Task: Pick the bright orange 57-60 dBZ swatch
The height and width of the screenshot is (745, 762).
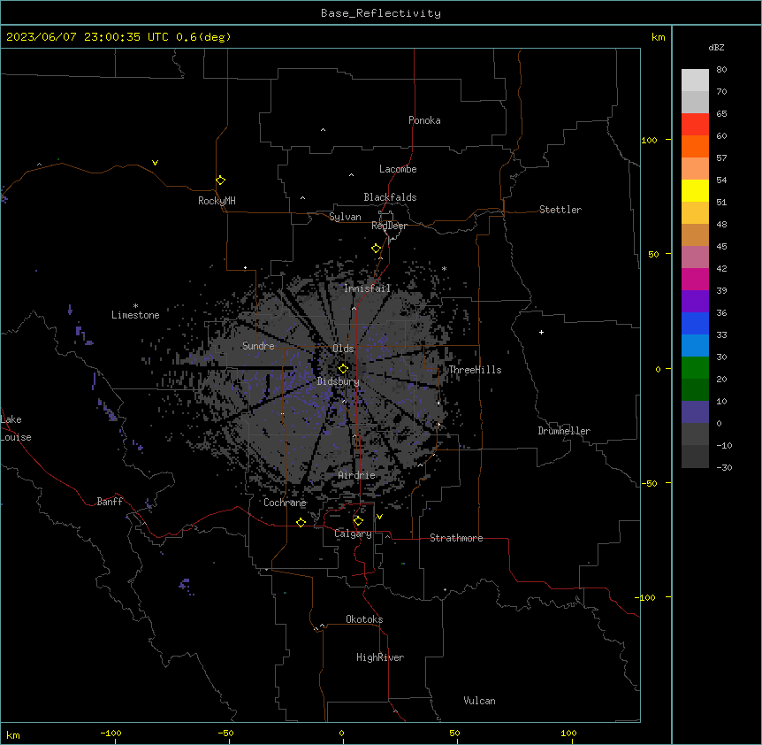Action: tap(695, 146)
